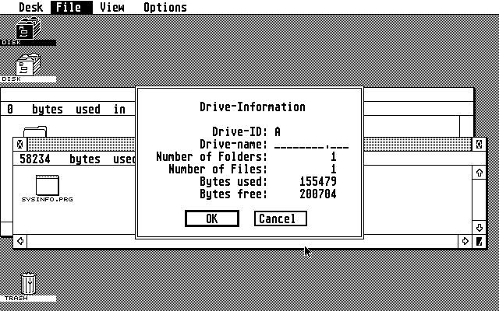499x311 pixels.
Task: Click the Drive-Information dialog title
Action: click(x=253, y=107)
